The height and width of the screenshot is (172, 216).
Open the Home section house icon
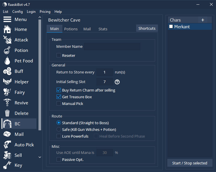7,29
